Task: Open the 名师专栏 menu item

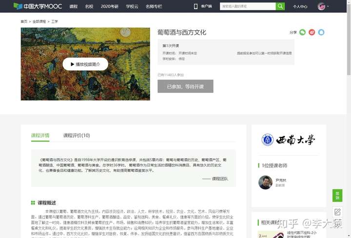Action: click(x=154, y=6)
